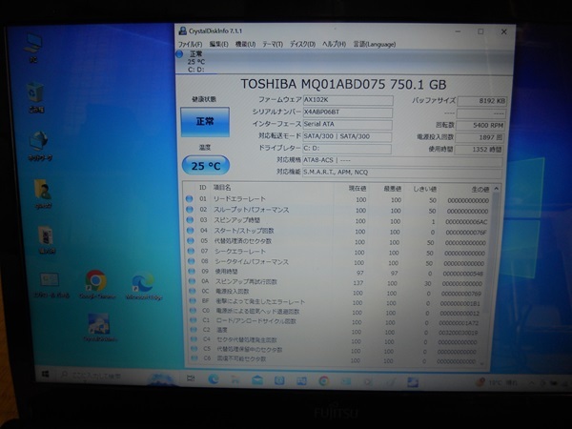
Task: Select the row BF 衝撃によって発生したエラーレート
Action: tap(337, 302)
